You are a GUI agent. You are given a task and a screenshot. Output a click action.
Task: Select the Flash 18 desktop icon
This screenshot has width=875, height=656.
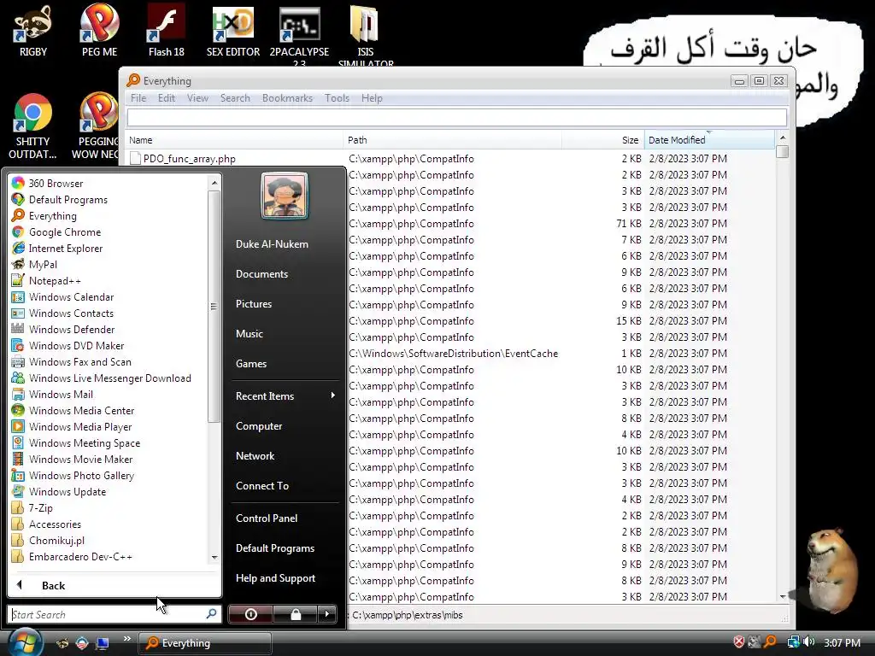coord(167,31)
